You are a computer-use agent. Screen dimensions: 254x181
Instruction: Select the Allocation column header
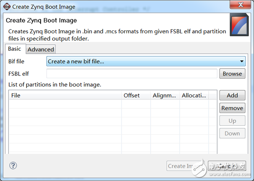(194, 95)
